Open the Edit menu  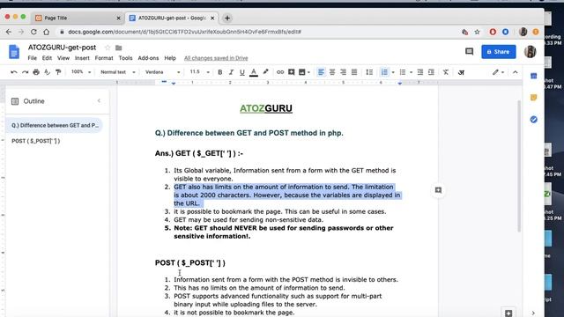47,58
